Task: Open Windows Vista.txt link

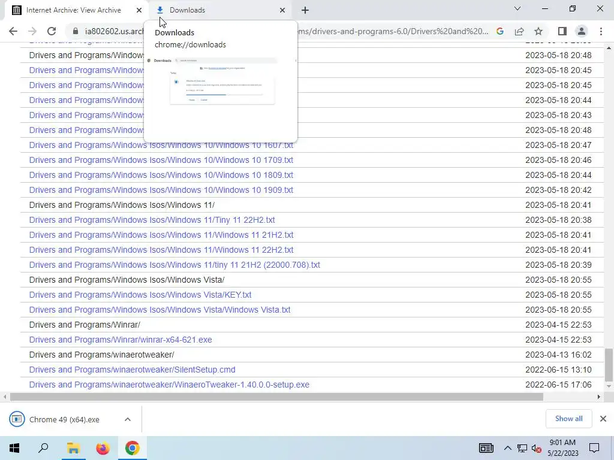Action: click(159, 310)
